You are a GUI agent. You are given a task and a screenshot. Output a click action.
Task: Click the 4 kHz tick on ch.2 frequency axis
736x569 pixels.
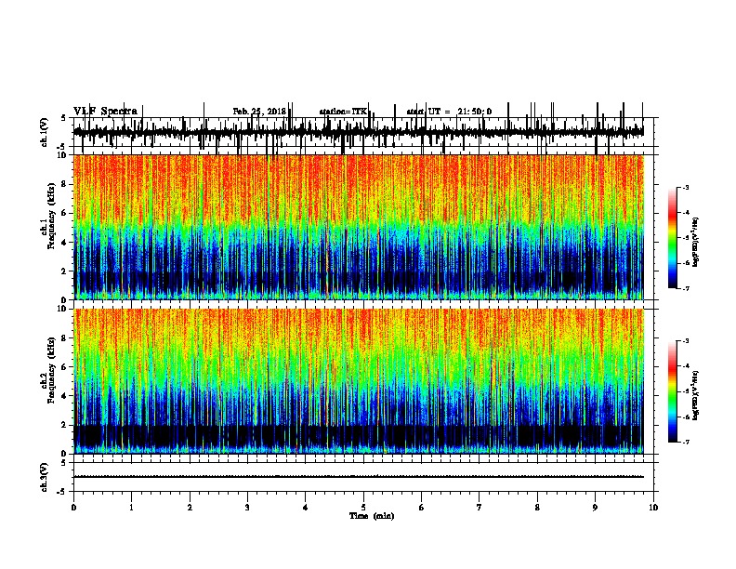pos(65,396)
